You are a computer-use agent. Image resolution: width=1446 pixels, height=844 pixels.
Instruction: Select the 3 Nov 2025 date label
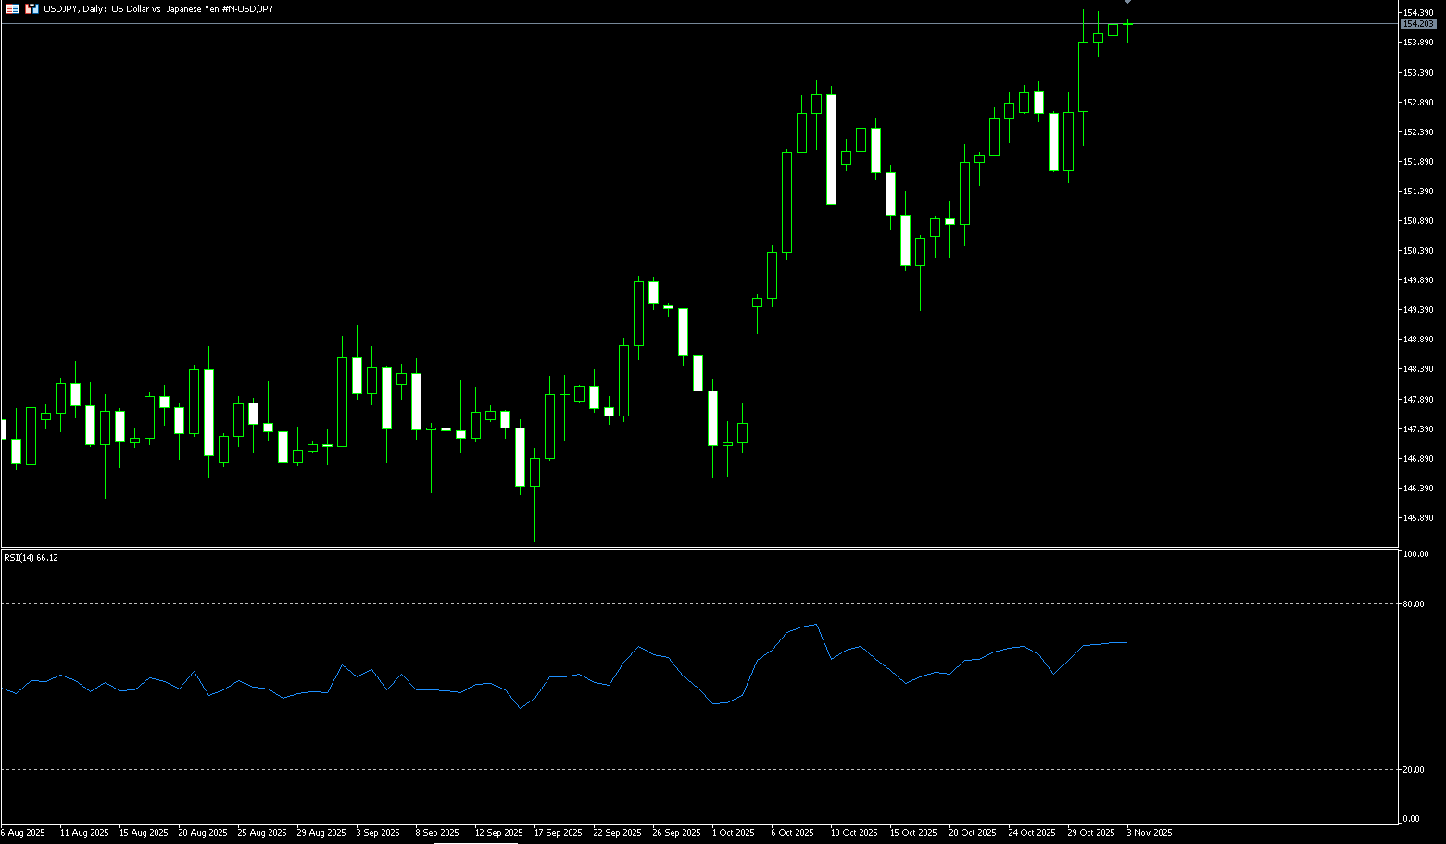click(1149, 833)
